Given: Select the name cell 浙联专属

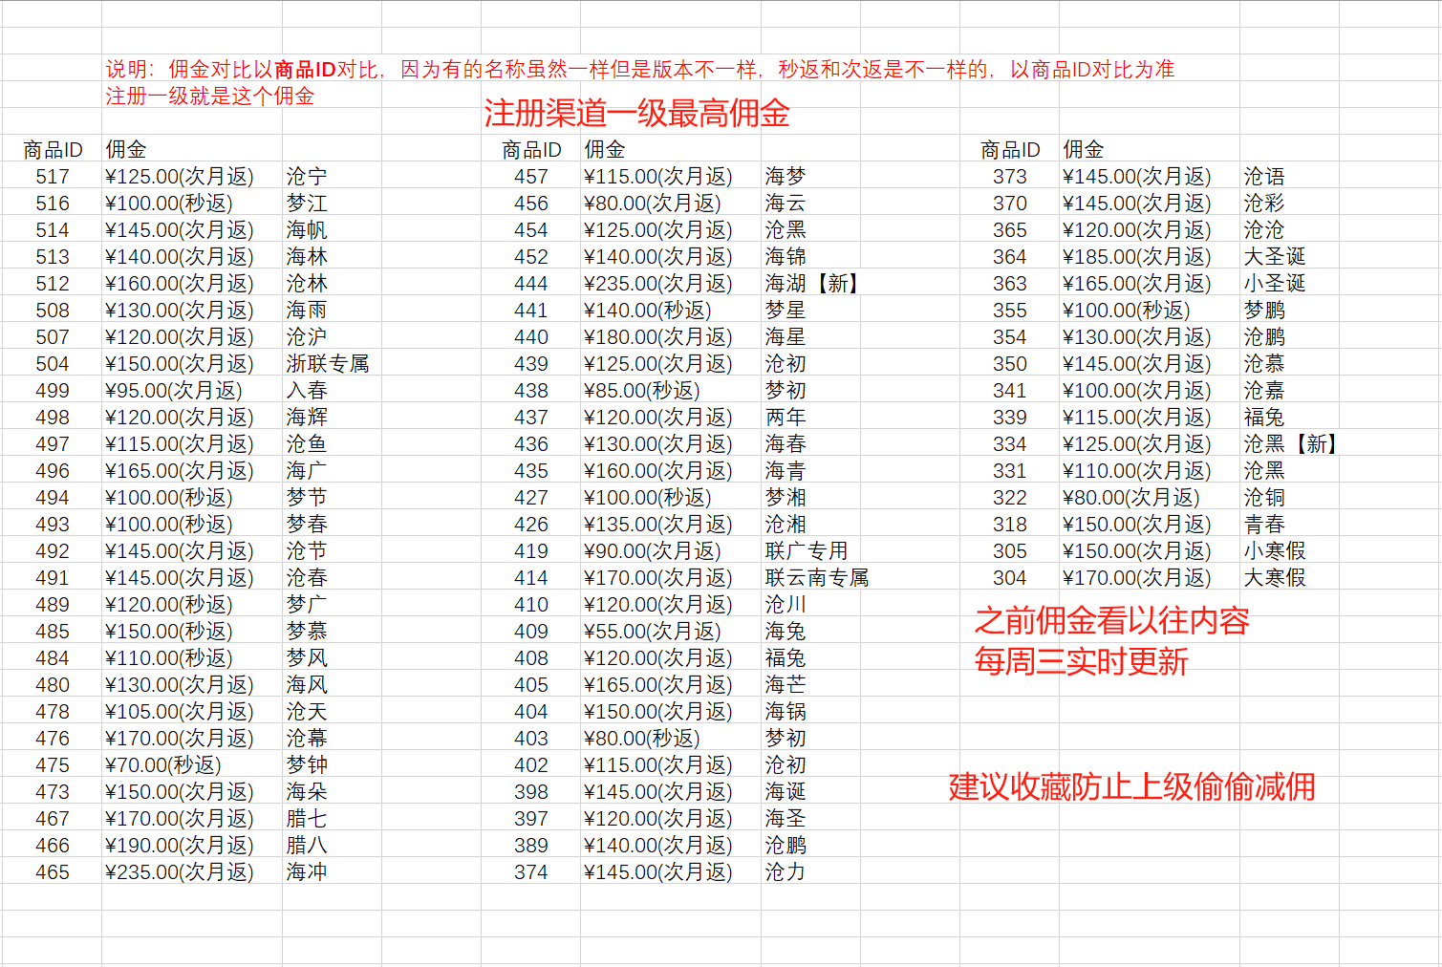Looking at the screenshot, I should (332, 364).
